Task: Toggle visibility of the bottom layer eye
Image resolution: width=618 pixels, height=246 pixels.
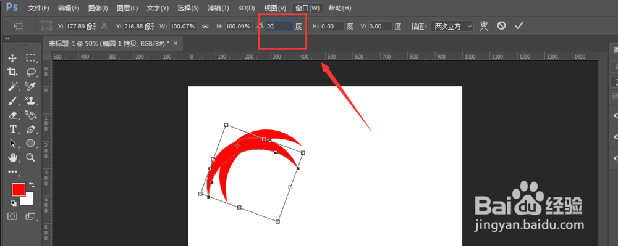Action: click(x=616, y=158)
